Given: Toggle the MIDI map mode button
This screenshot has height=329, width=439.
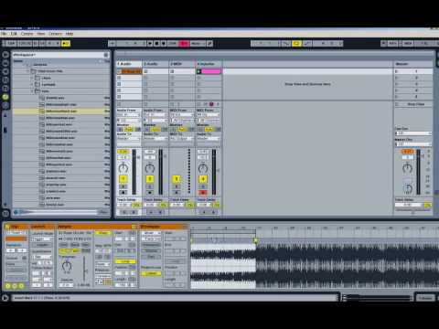Looking at the screenshot, I should [x=408, y=44].
